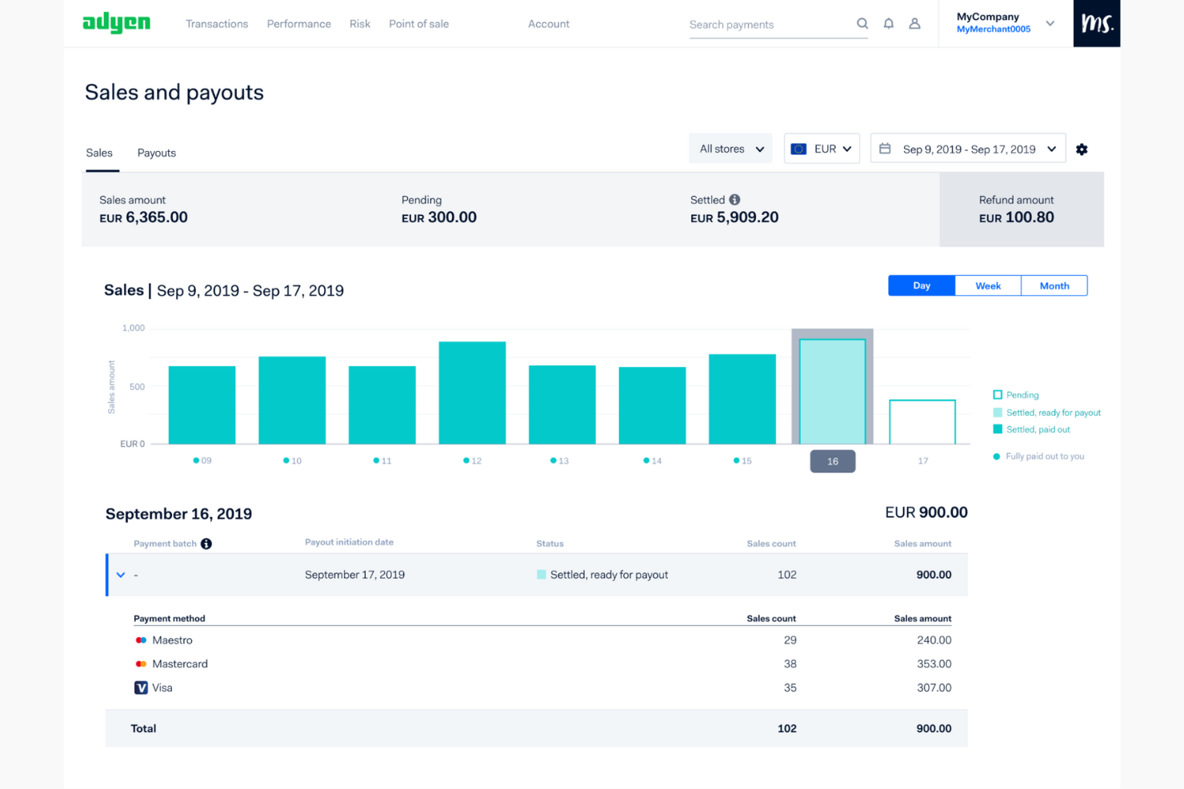The width and height of the screenshot is (1184, 789).
Task: Click Visa sales amount 307.00
Action: pyautogui.click(x=934, y=687)
